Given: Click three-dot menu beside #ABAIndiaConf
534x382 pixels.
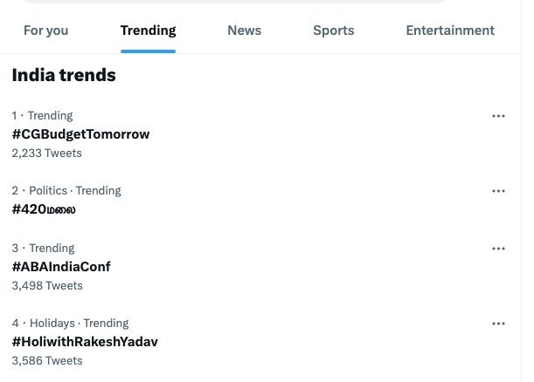Looking at the screenshot, I should pyautogui.click(x=498, y=249).
